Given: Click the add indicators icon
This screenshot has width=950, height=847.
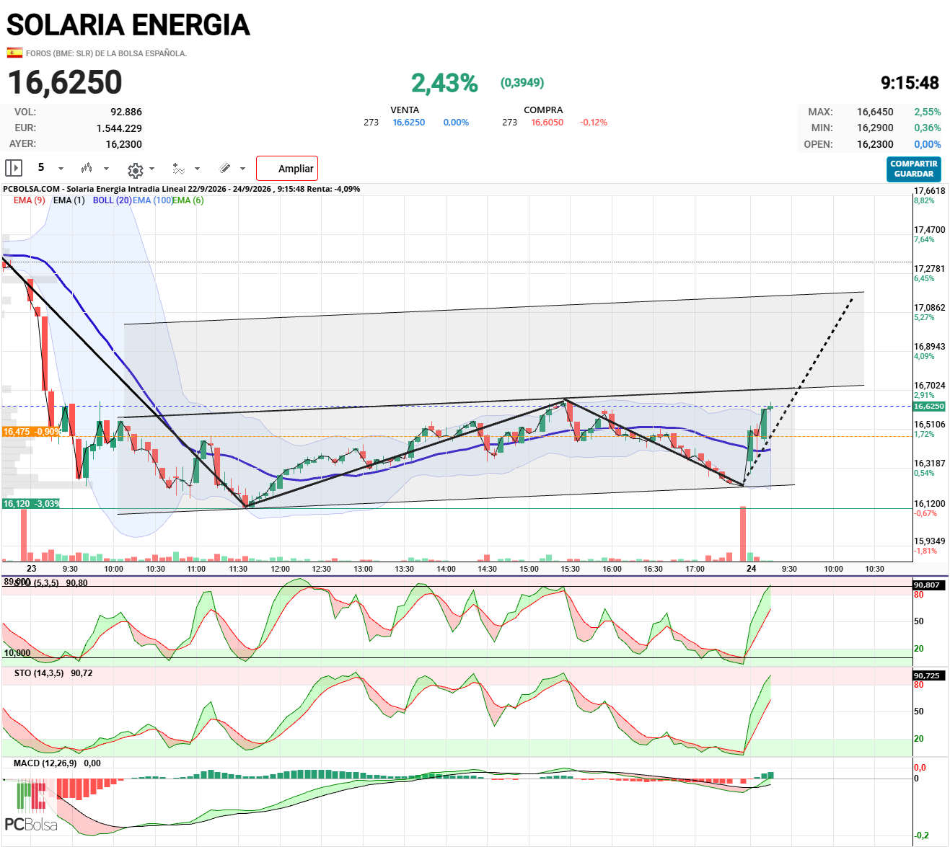Looking at the screenshot, I should [179, 169].
